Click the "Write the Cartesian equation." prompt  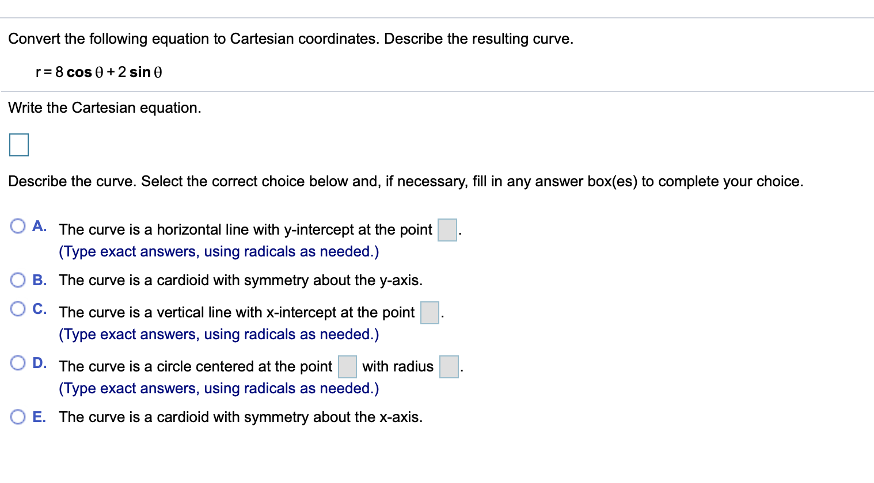pyautogui.click(x=105, y=108)
